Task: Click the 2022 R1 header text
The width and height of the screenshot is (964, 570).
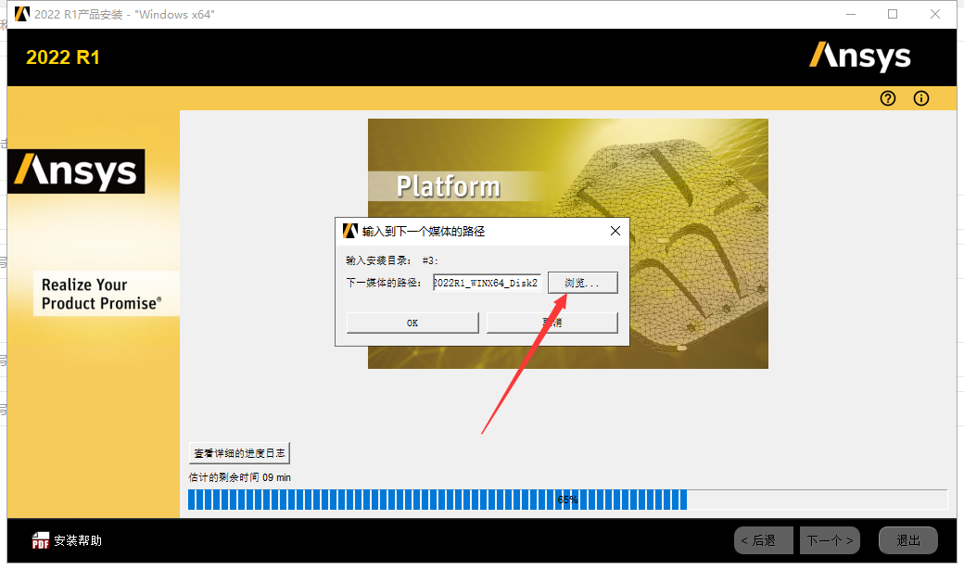Action: click(63, 57)
